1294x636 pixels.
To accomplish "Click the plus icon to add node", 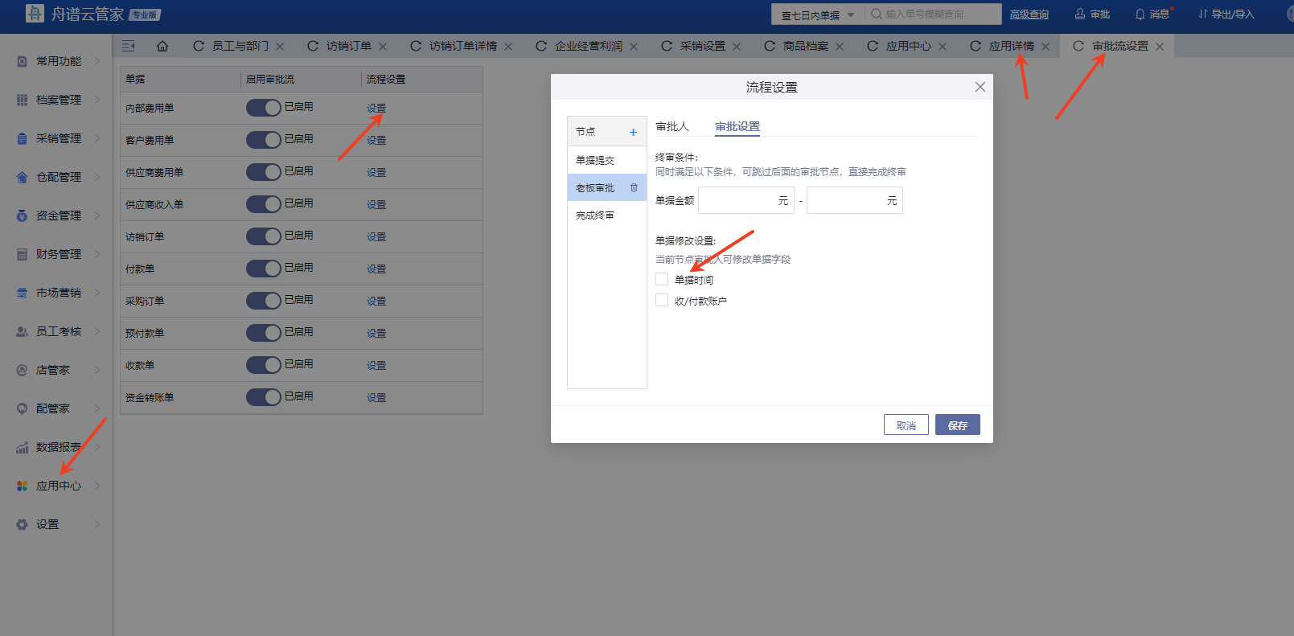I will (x=633, y=132).
